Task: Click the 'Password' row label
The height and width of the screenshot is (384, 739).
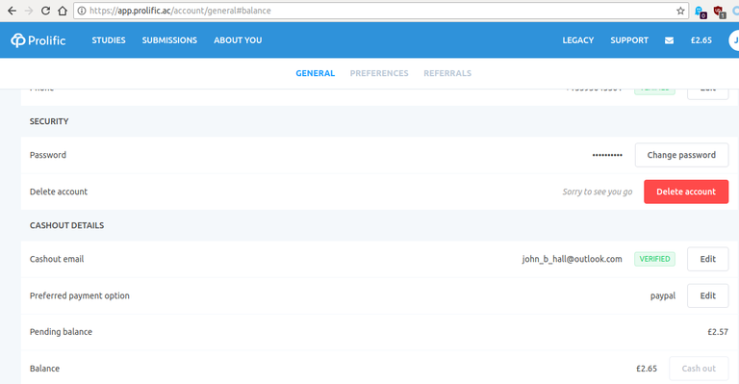Action: pos(48,155)
